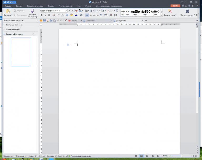This screenshot has width=202, height=160.
Task: Expand Титульный лист section in navigation
Action: pos(4,25)
